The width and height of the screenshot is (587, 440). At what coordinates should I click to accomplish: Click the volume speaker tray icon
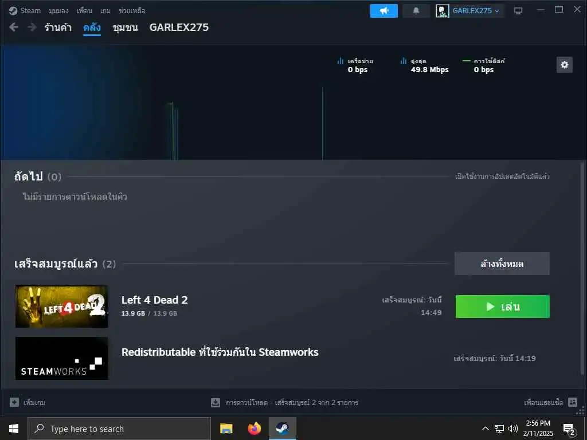(513, 429)
